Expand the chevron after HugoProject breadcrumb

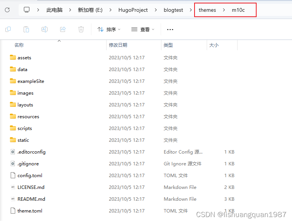155,10
